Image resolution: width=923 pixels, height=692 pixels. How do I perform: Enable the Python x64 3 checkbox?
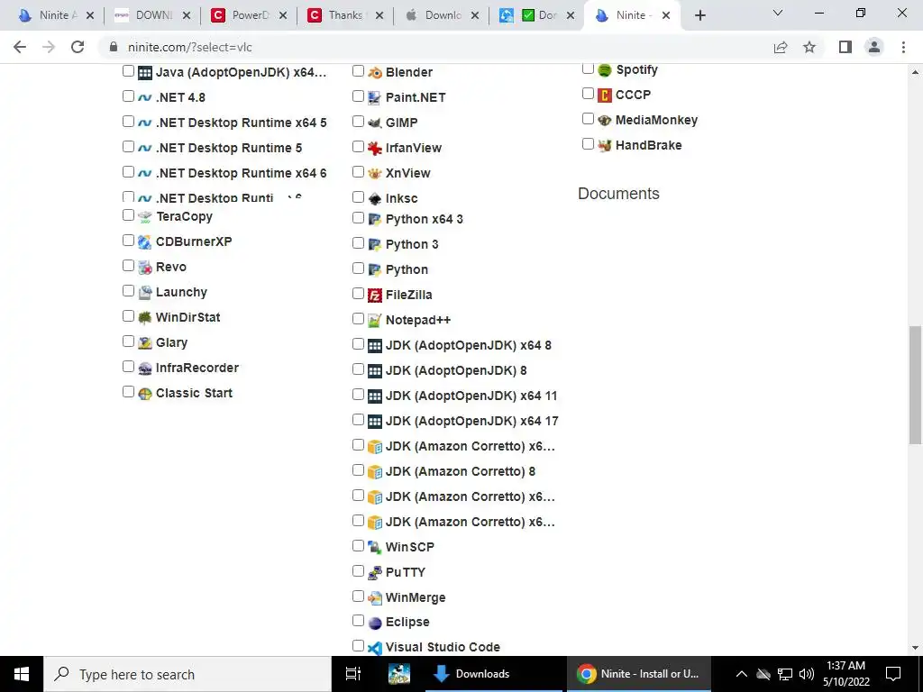pos(358,218)
